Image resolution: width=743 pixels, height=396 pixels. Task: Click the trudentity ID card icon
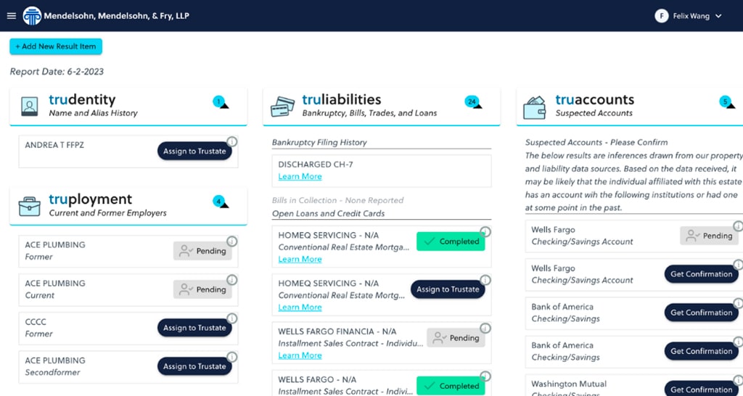tap(29, 107)
